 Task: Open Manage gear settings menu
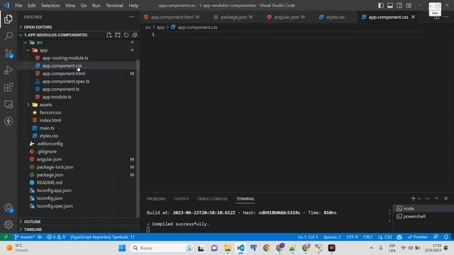tap(9, 225)
